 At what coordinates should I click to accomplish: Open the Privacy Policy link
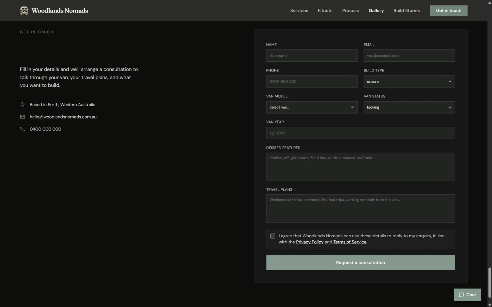(x=310, y=242)
